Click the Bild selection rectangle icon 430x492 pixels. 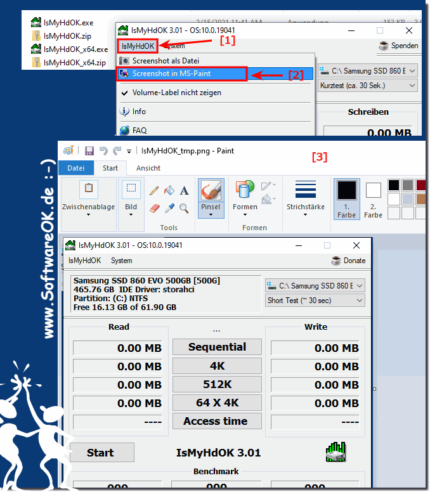(x=131, y=189)
